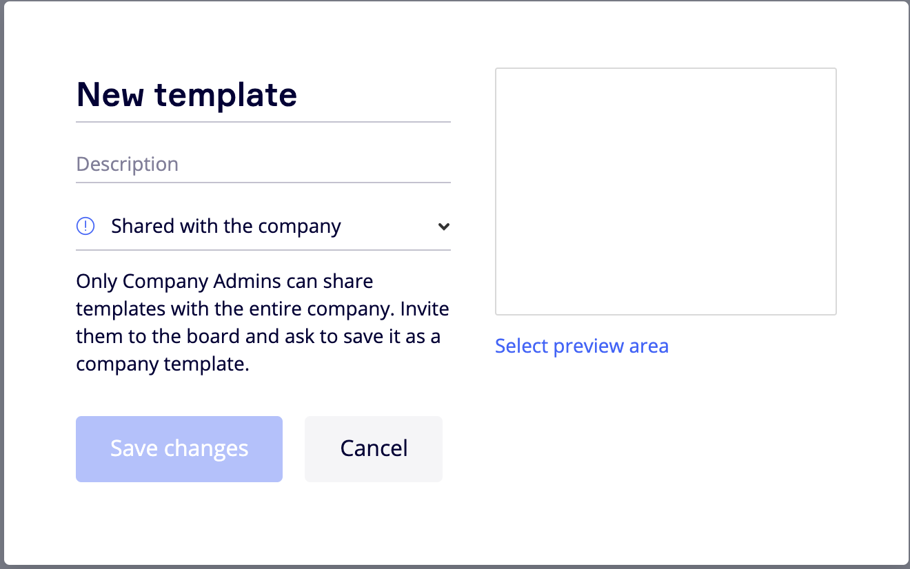This screenshot has width=910, height=569.
Task: Click the info icon beside sharing setting
Action: [85, 226]
